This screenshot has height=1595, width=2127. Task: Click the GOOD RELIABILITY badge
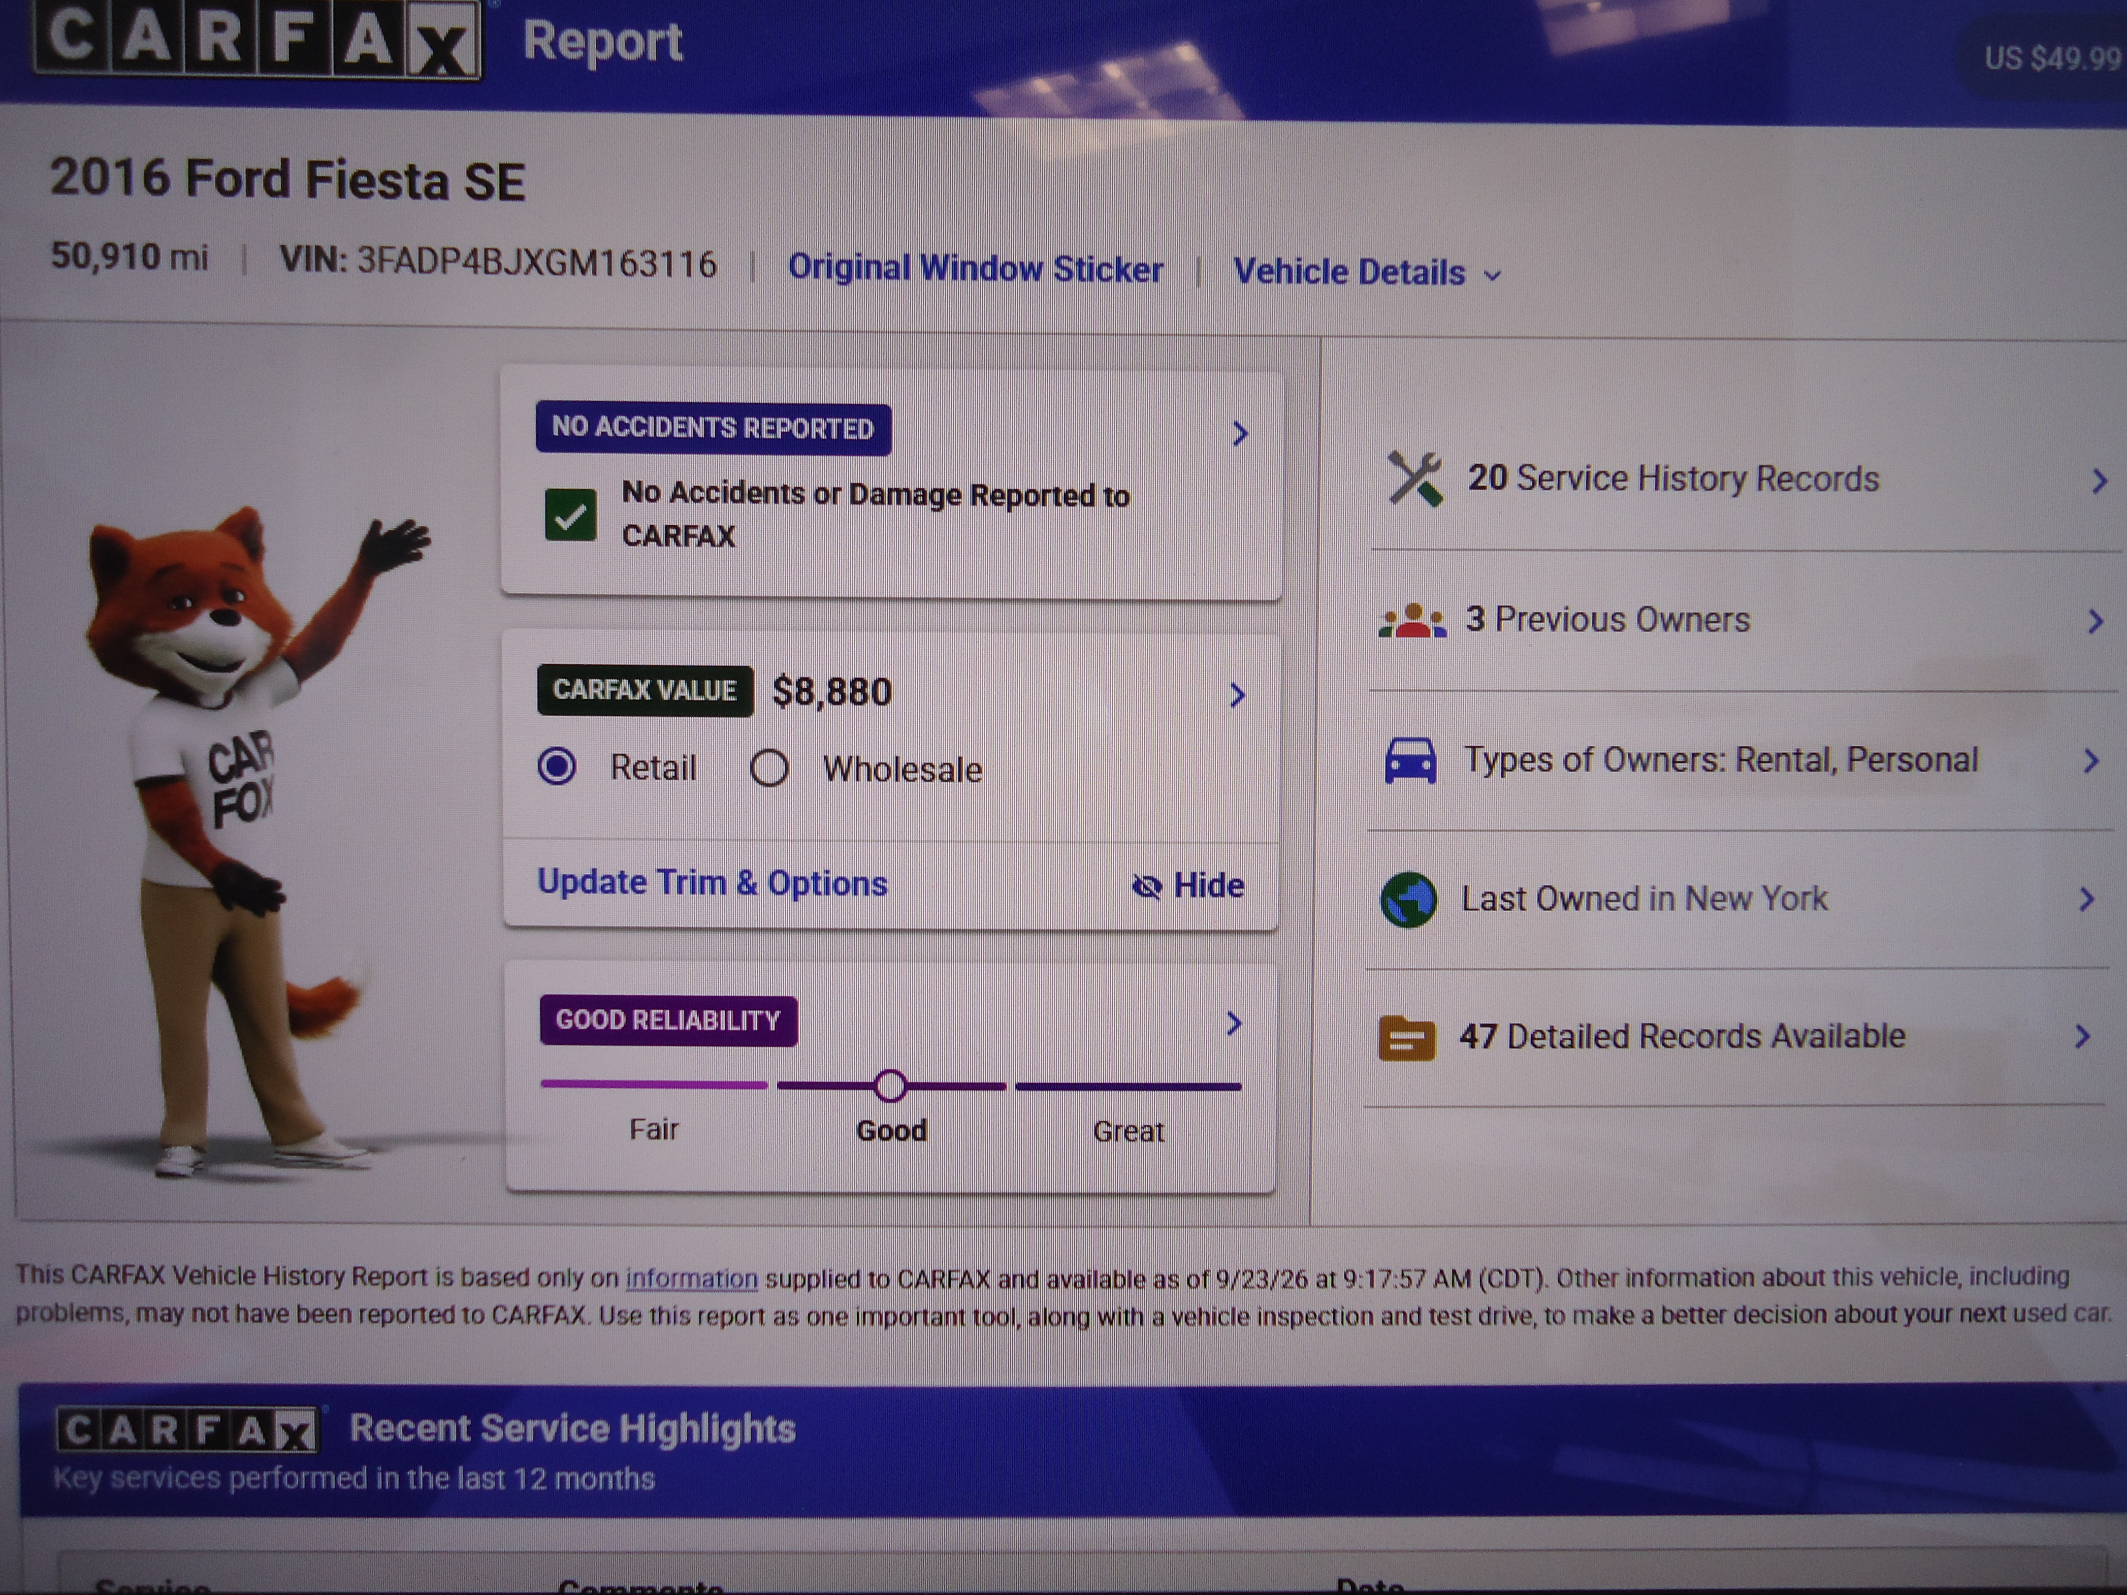[668, 1020]
